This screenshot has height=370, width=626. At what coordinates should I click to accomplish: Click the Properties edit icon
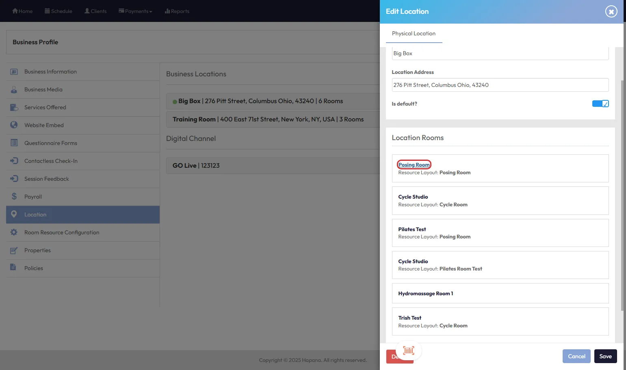point(14,251)
